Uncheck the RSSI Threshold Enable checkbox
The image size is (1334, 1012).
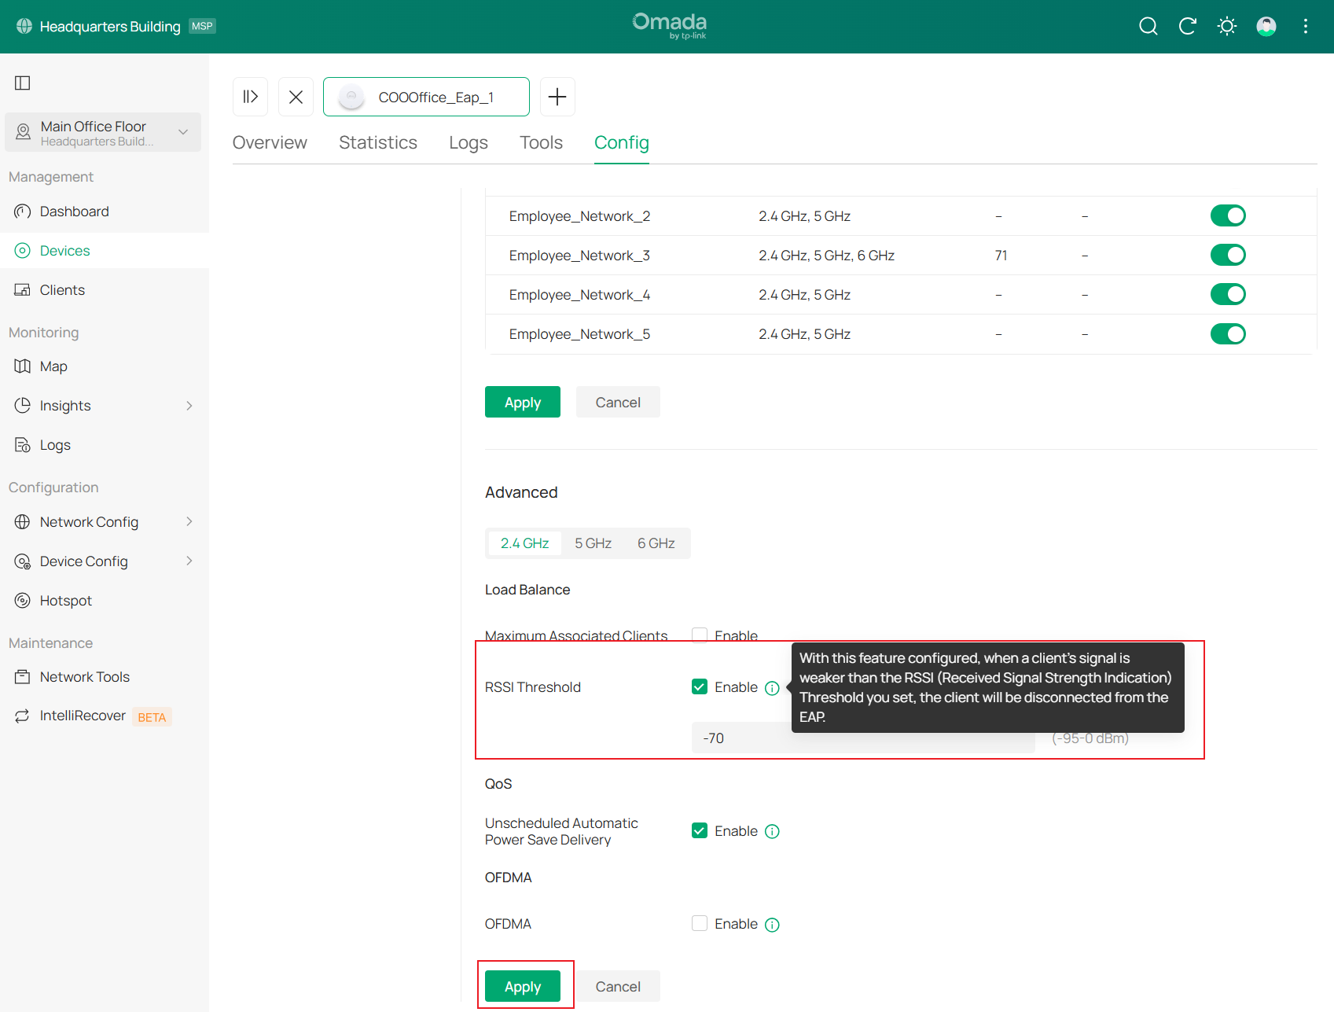coord(700,687)
